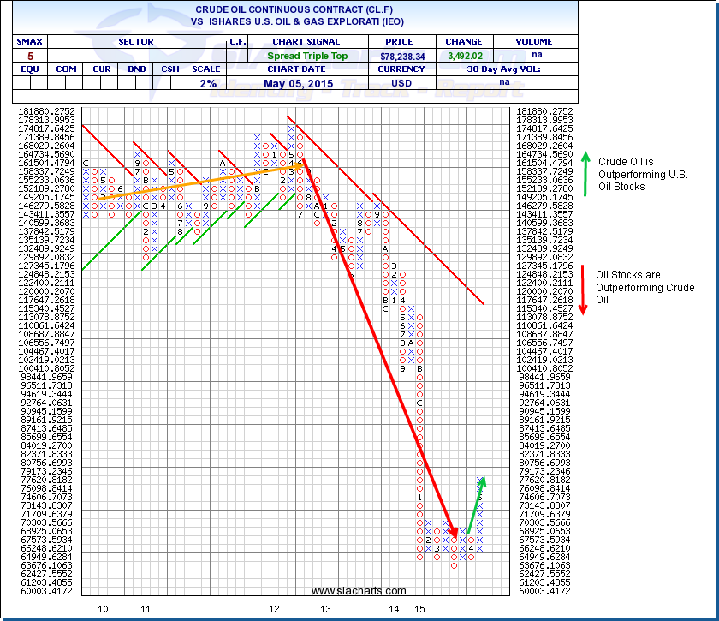Viewport: 719px width, 621px height.
Task: Click the green up arrow in legend
Action: [585, 173]
